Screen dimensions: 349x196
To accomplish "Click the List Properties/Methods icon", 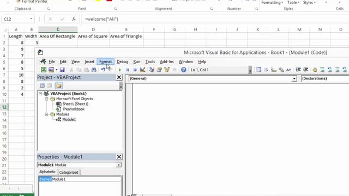I will pyautogui.click(x=258, y=70).
